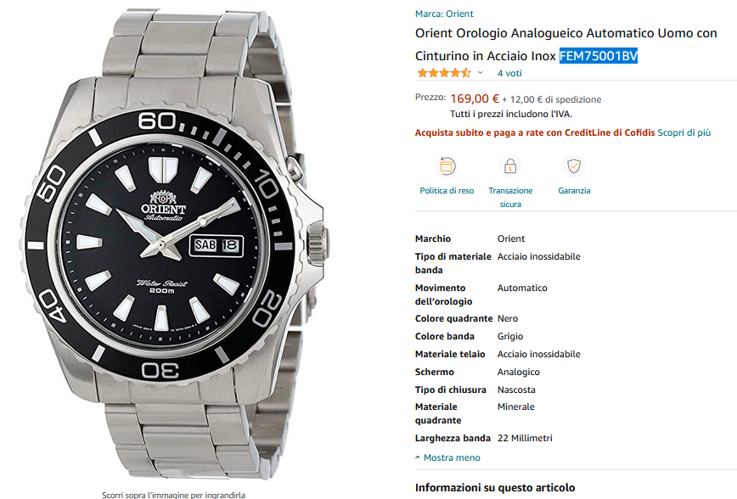Select the Transazione sicura text label
This screenshot has height=499, width=737.
(510, 197)
